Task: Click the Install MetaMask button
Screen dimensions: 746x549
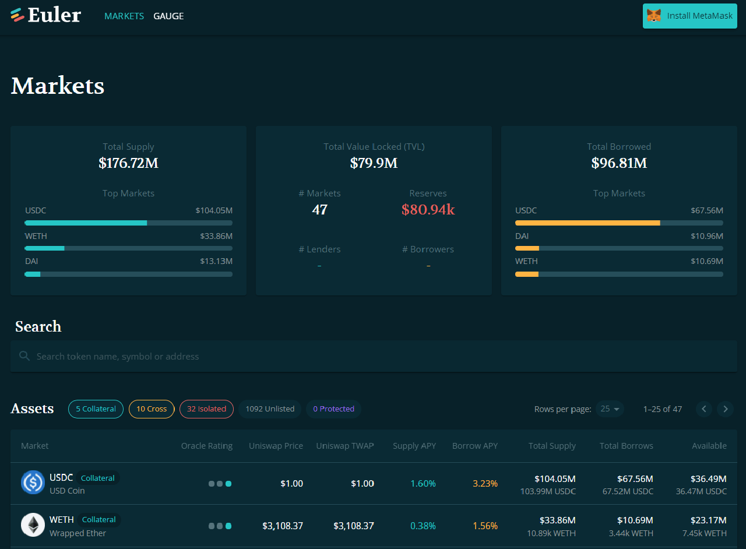Action: (690, 16)
